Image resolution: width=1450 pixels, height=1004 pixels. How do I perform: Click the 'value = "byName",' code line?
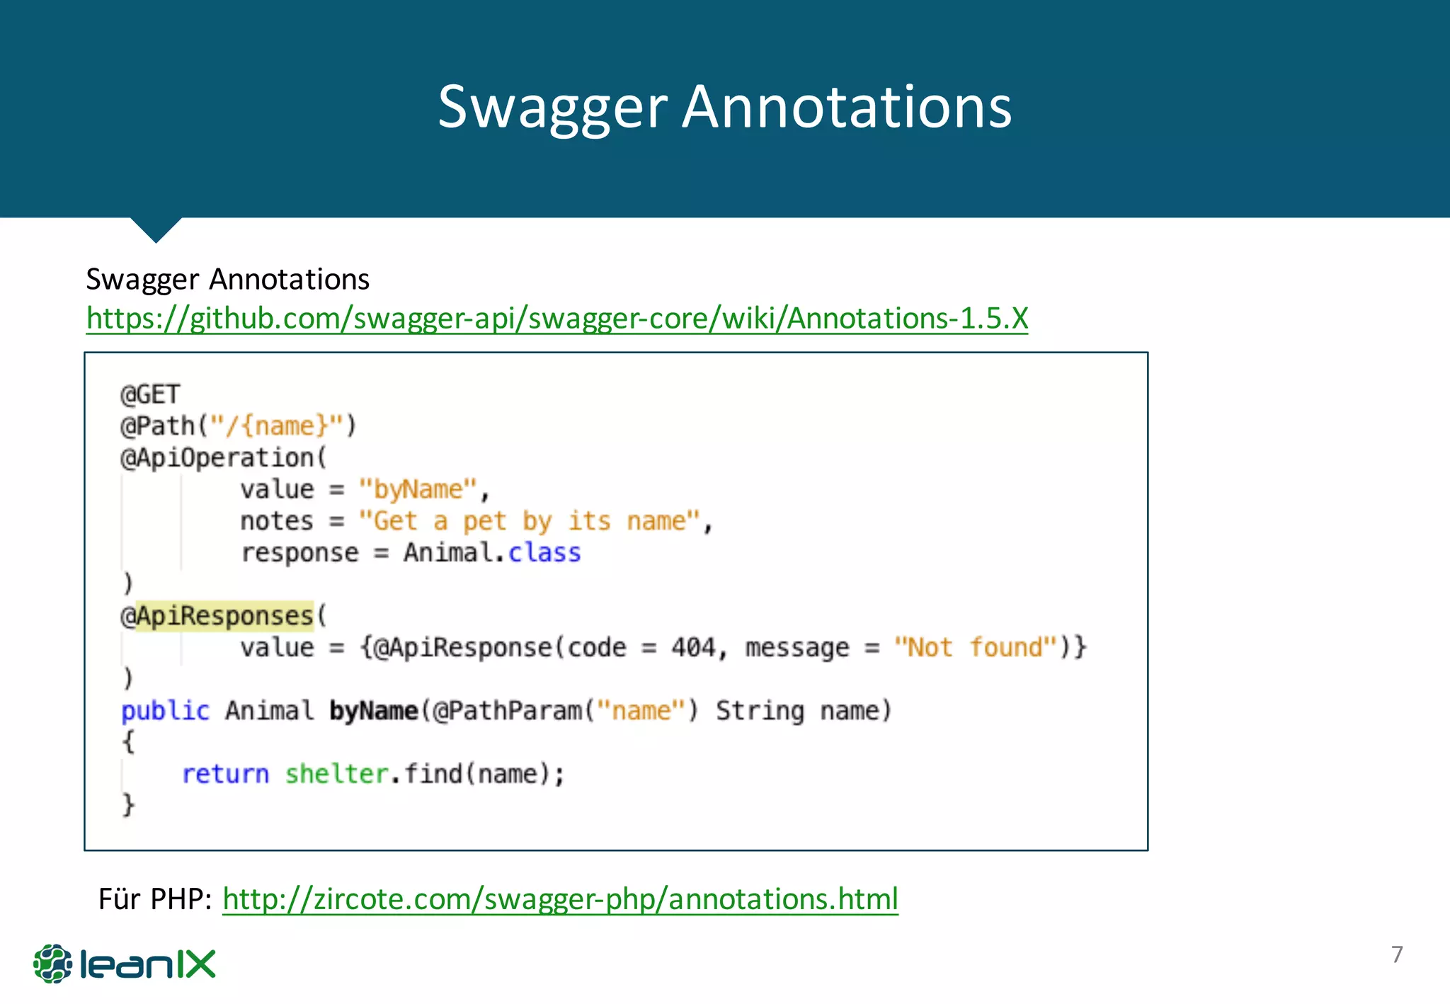(x=365, y=489)
